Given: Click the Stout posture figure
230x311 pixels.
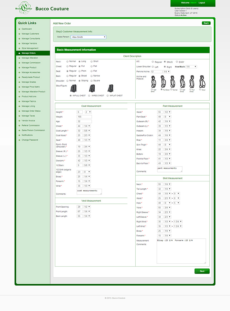Looking at the screenshot, I should (x=202, y=82).
